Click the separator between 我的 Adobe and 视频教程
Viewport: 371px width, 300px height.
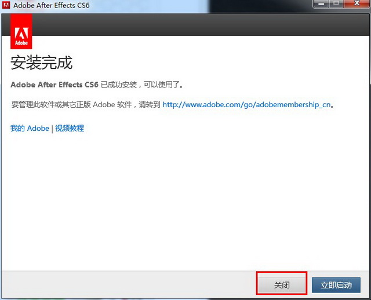[x=52, y=129]
